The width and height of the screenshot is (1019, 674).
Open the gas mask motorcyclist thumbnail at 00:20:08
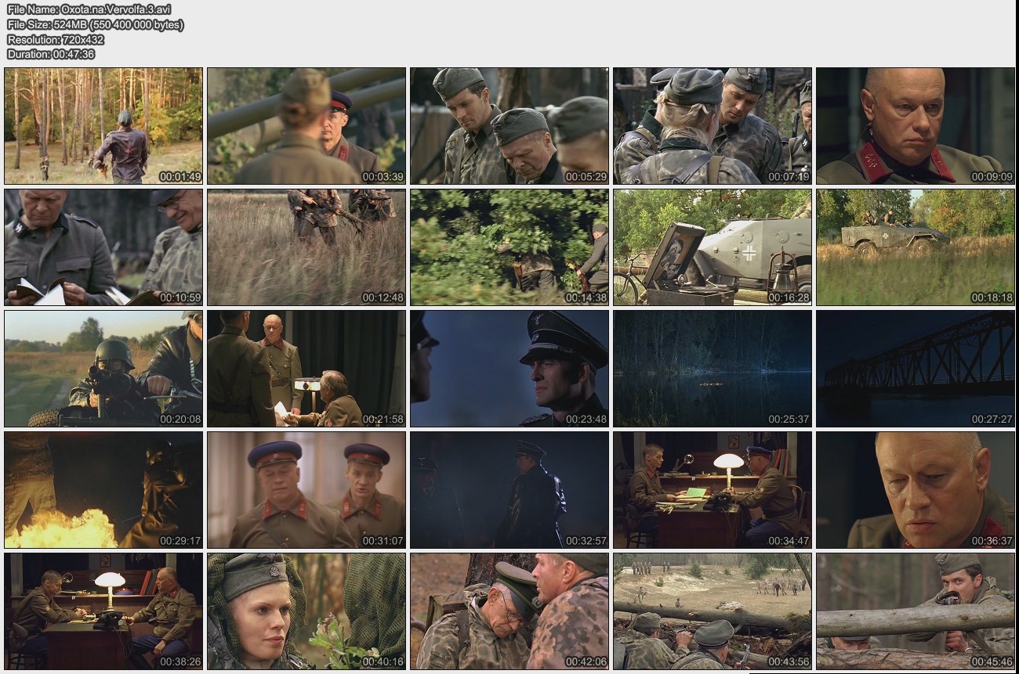pyautogui.click(x=103, y=369)
